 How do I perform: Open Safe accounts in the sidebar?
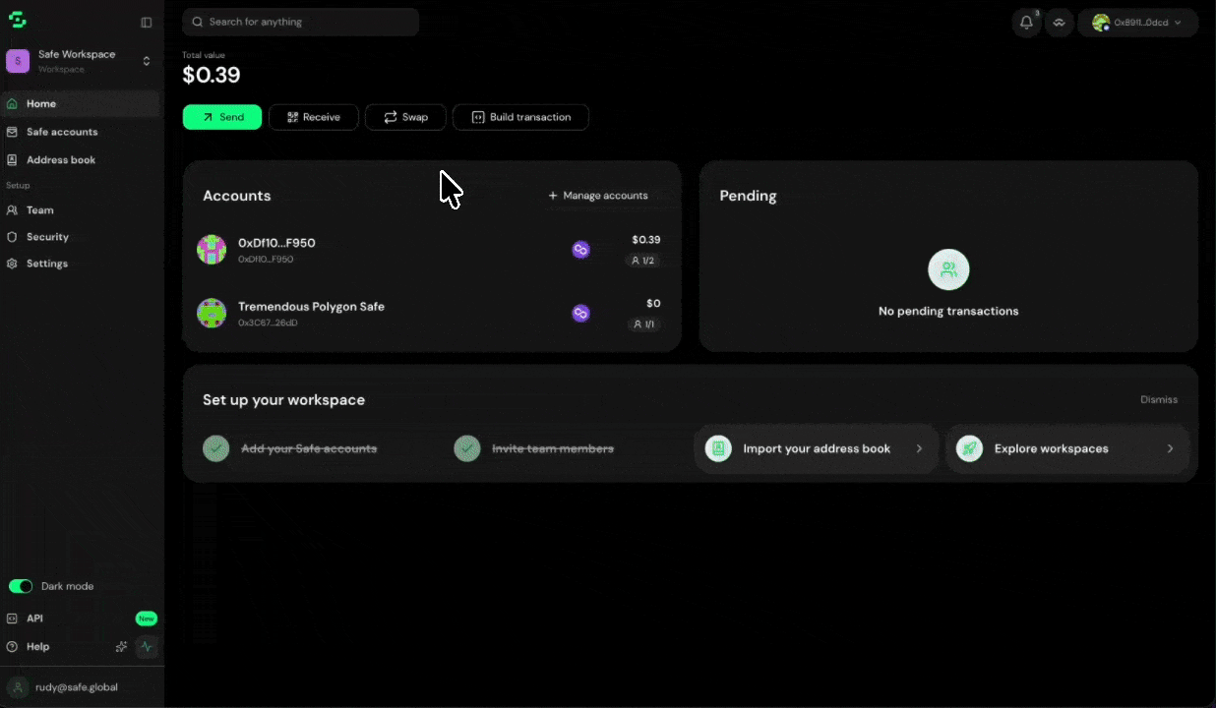click(81, 132)
